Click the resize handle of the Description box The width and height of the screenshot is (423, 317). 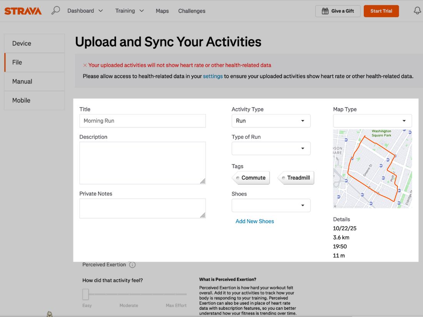(x=203, y=181)
